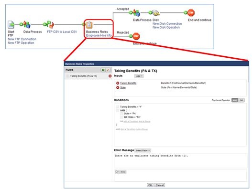
Task: Open the Business Rules clipboard shape
Action: coord(89,25)
